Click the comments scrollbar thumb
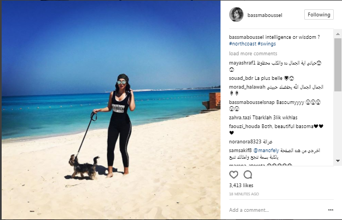This screenshot has height=220, width=342. [338, 65]
